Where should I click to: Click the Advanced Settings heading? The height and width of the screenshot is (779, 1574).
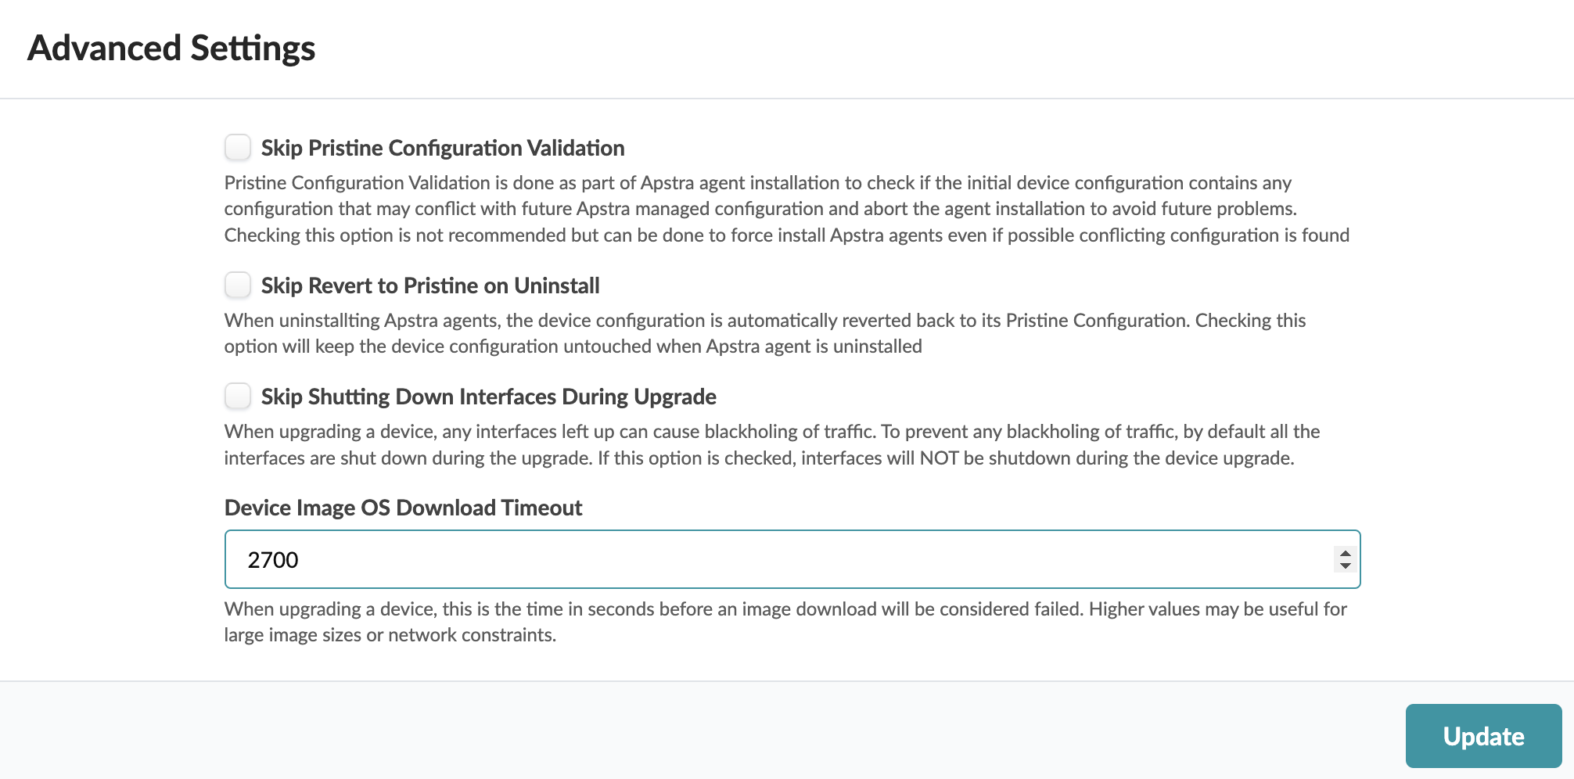tap(171, 48)
